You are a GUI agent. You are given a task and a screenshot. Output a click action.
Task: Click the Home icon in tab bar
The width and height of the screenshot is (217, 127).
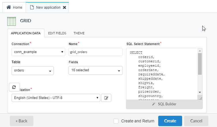(x=9, y=8)
